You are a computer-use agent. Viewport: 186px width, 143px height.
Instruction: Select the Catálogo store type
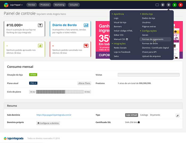(x=144, y=115)
